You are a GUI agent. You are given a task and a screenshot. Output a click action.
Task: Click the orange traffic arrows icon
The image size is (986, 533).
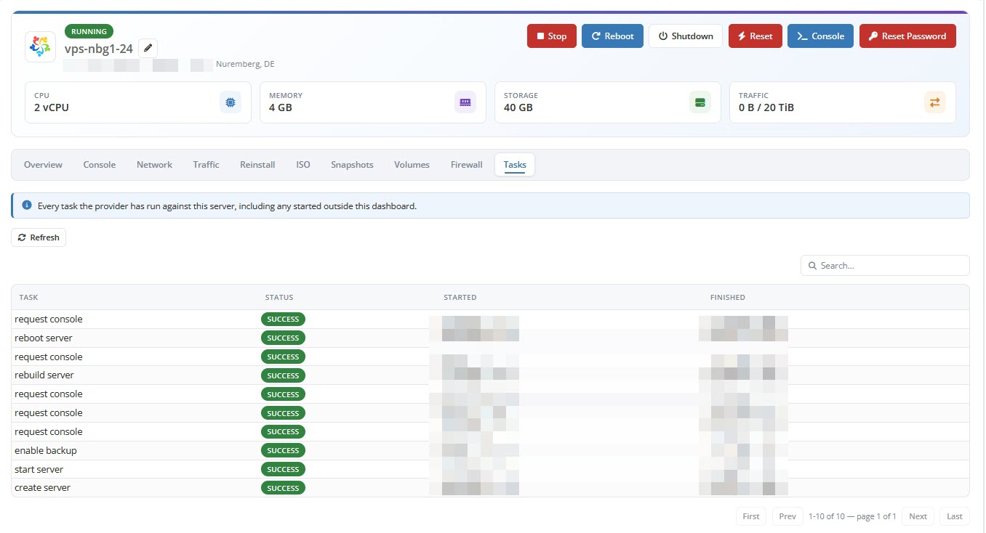coord(935,102)
